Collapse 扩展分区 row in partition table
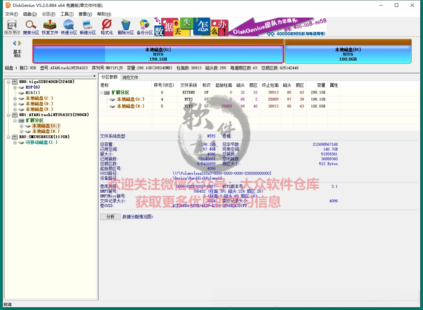Viewport: 423px width, 310px height. [x=101, y=92]
